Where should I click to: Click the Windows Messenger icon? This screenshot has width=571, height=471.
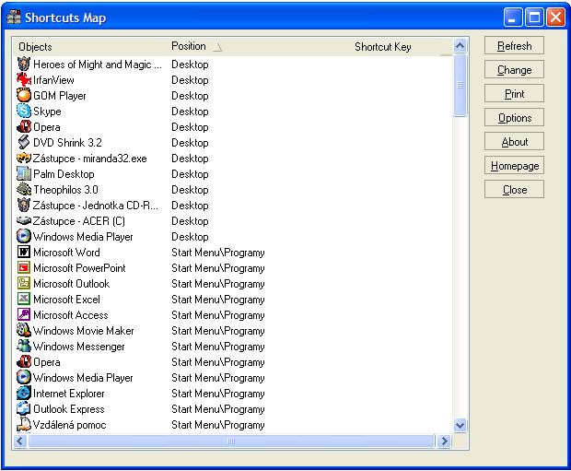point(24,347)
